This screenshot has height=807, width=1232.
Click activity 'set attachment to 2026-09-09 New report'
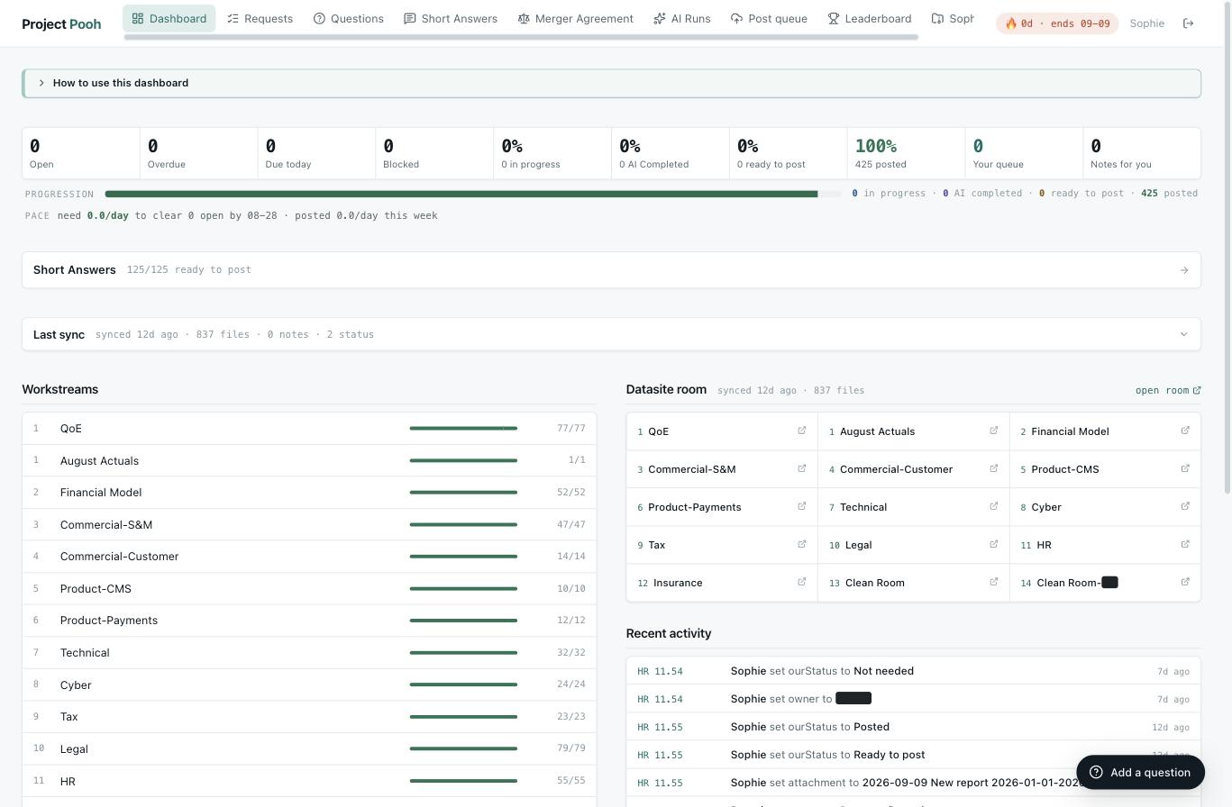pyautogui.click(x=913, y=783)
